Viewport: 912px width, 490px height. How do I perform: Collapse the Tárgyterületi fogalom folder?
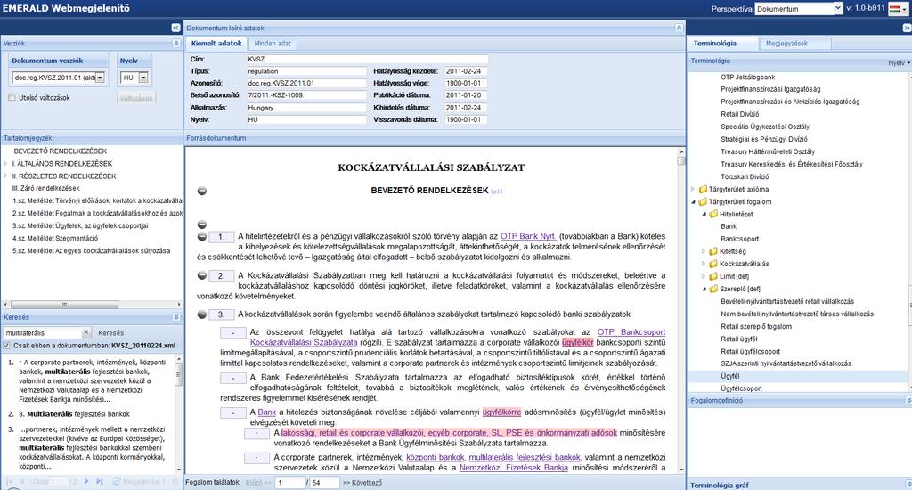click(x=693, y=202)
